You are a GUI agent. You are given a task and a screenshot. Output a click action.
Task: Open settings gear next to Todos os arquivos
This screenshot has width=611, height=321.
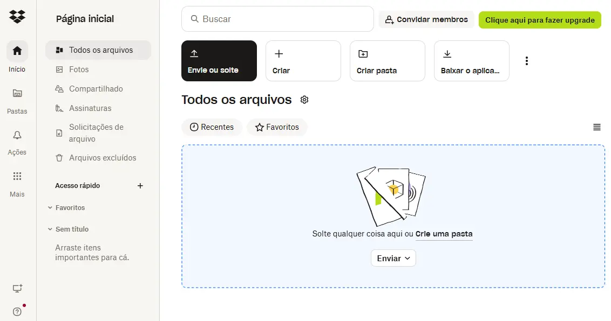pyautogui.click(x=304, y=100)
